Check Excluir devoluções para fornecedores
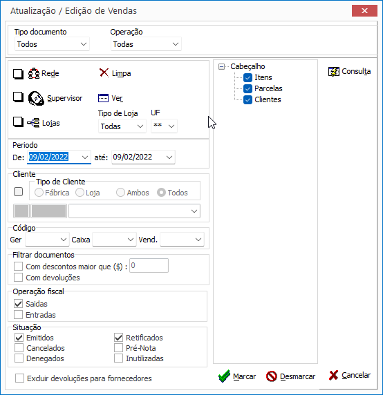The height and width of the screenshot is (395, 383). point(19,378)
